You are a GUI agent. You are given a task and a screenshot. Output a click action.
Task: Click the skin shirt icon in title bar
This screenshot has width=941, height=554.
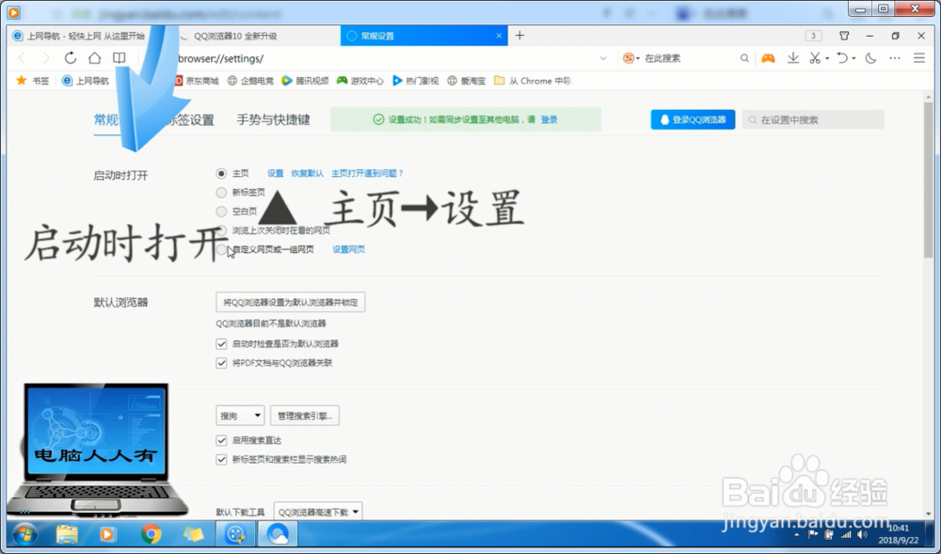pos(844,36)
